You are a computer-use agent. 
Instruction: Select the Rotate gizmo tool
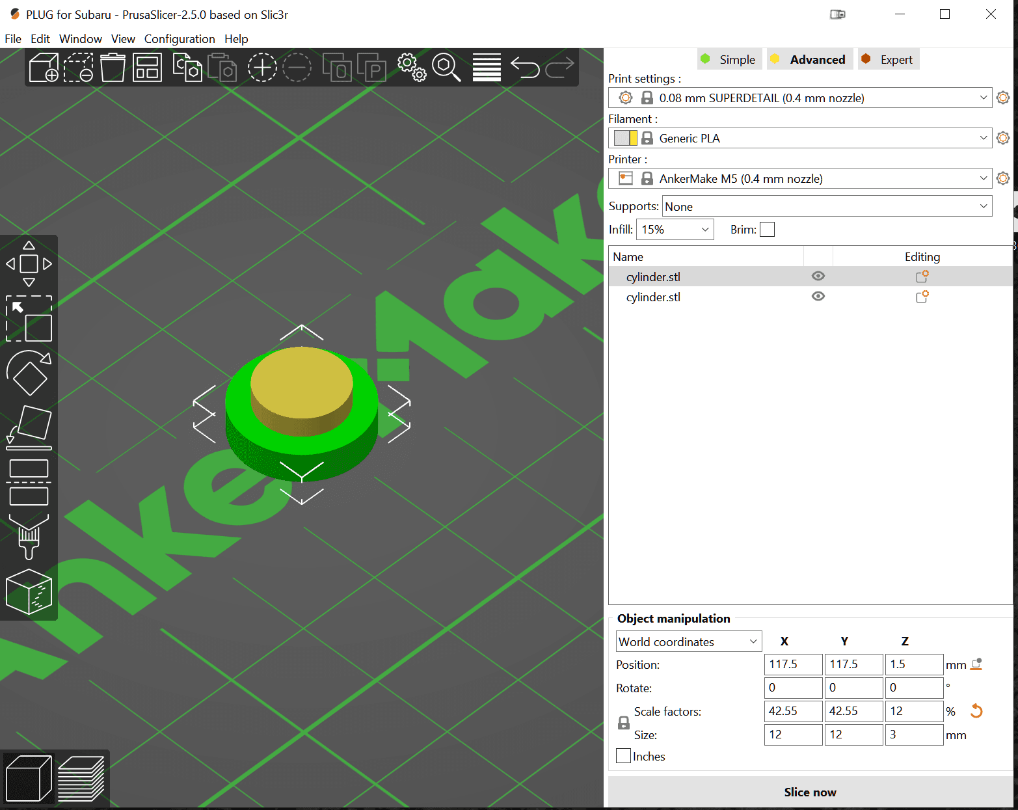click(29, 373)
